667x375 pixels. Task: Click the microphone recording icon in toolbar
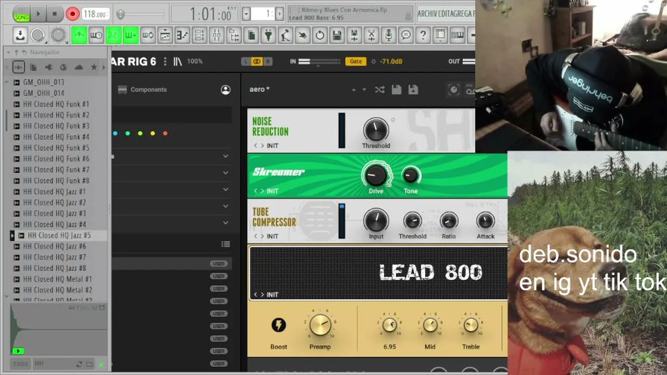pos(389,35)
